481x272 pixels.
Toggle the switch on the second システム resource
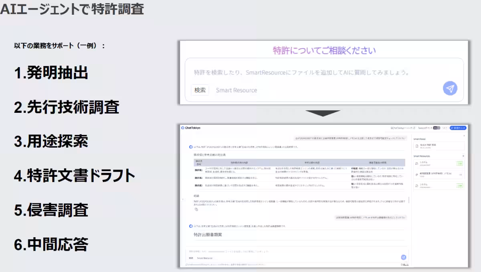coord(460,186)
